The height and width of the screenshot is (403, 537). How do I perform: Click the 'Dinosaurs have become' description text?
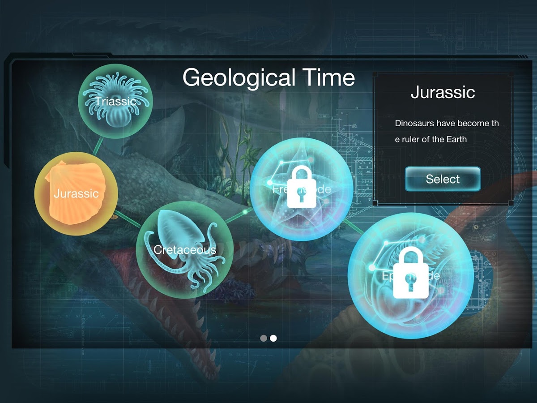click(x=447, y=131)
